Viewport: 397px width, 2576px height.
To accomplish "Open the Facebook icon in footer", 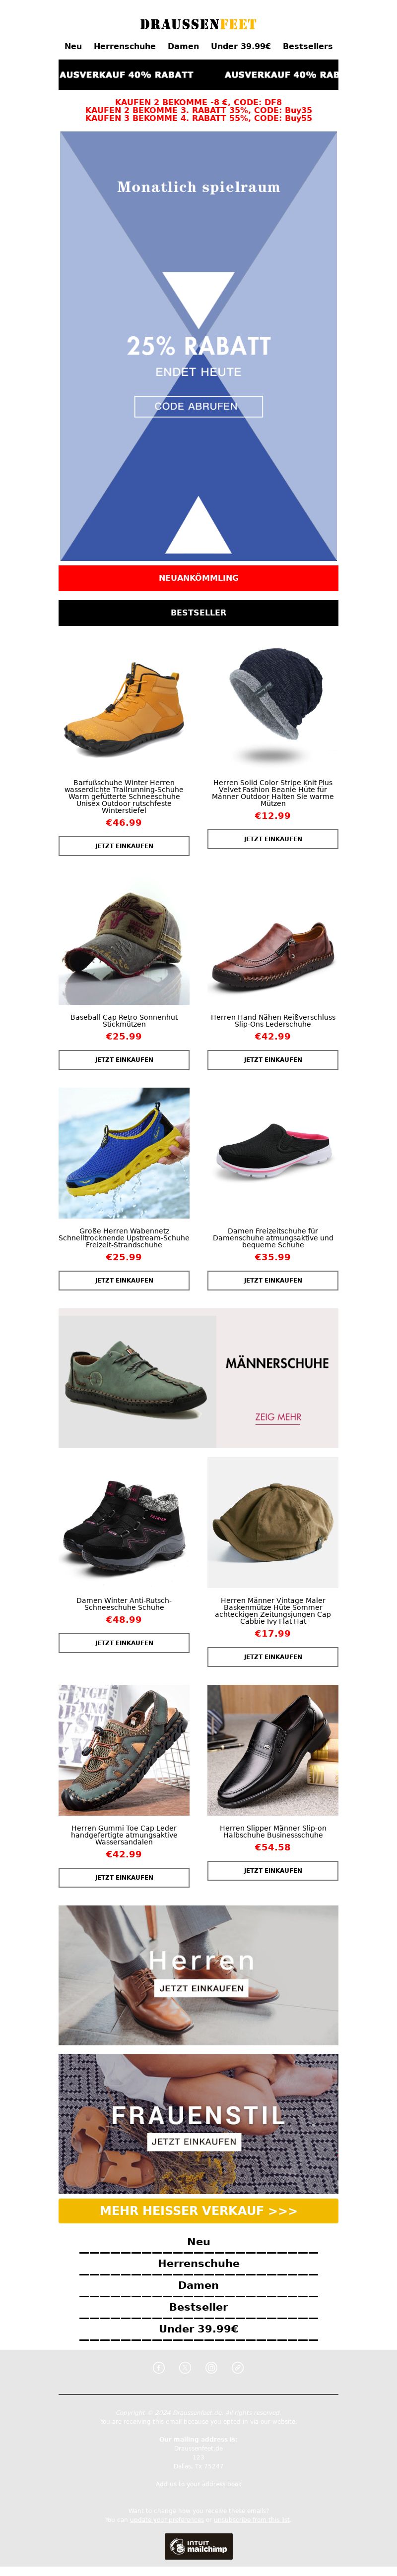I will point(159,2367).
